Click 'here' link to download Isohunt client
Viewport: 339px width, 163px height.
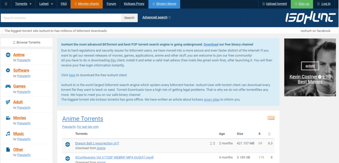pos(72,75)
